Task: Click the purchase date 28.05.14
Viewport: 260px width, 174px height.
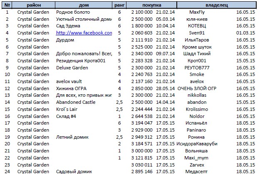Action: (x=165, y=88)
